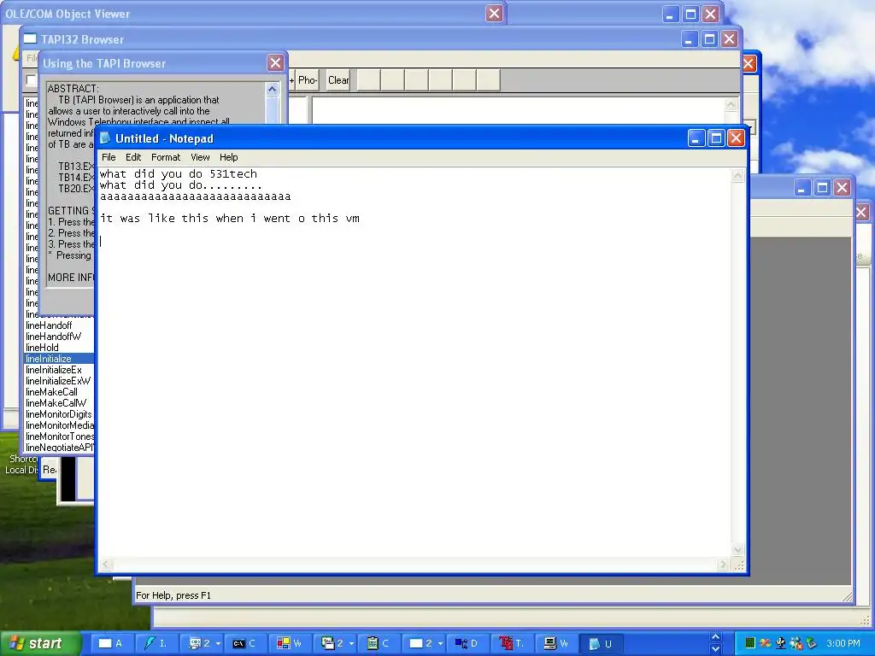
Task: Activate the Windows flag 'W' taskbar button
Action: (x=289, y=643)
